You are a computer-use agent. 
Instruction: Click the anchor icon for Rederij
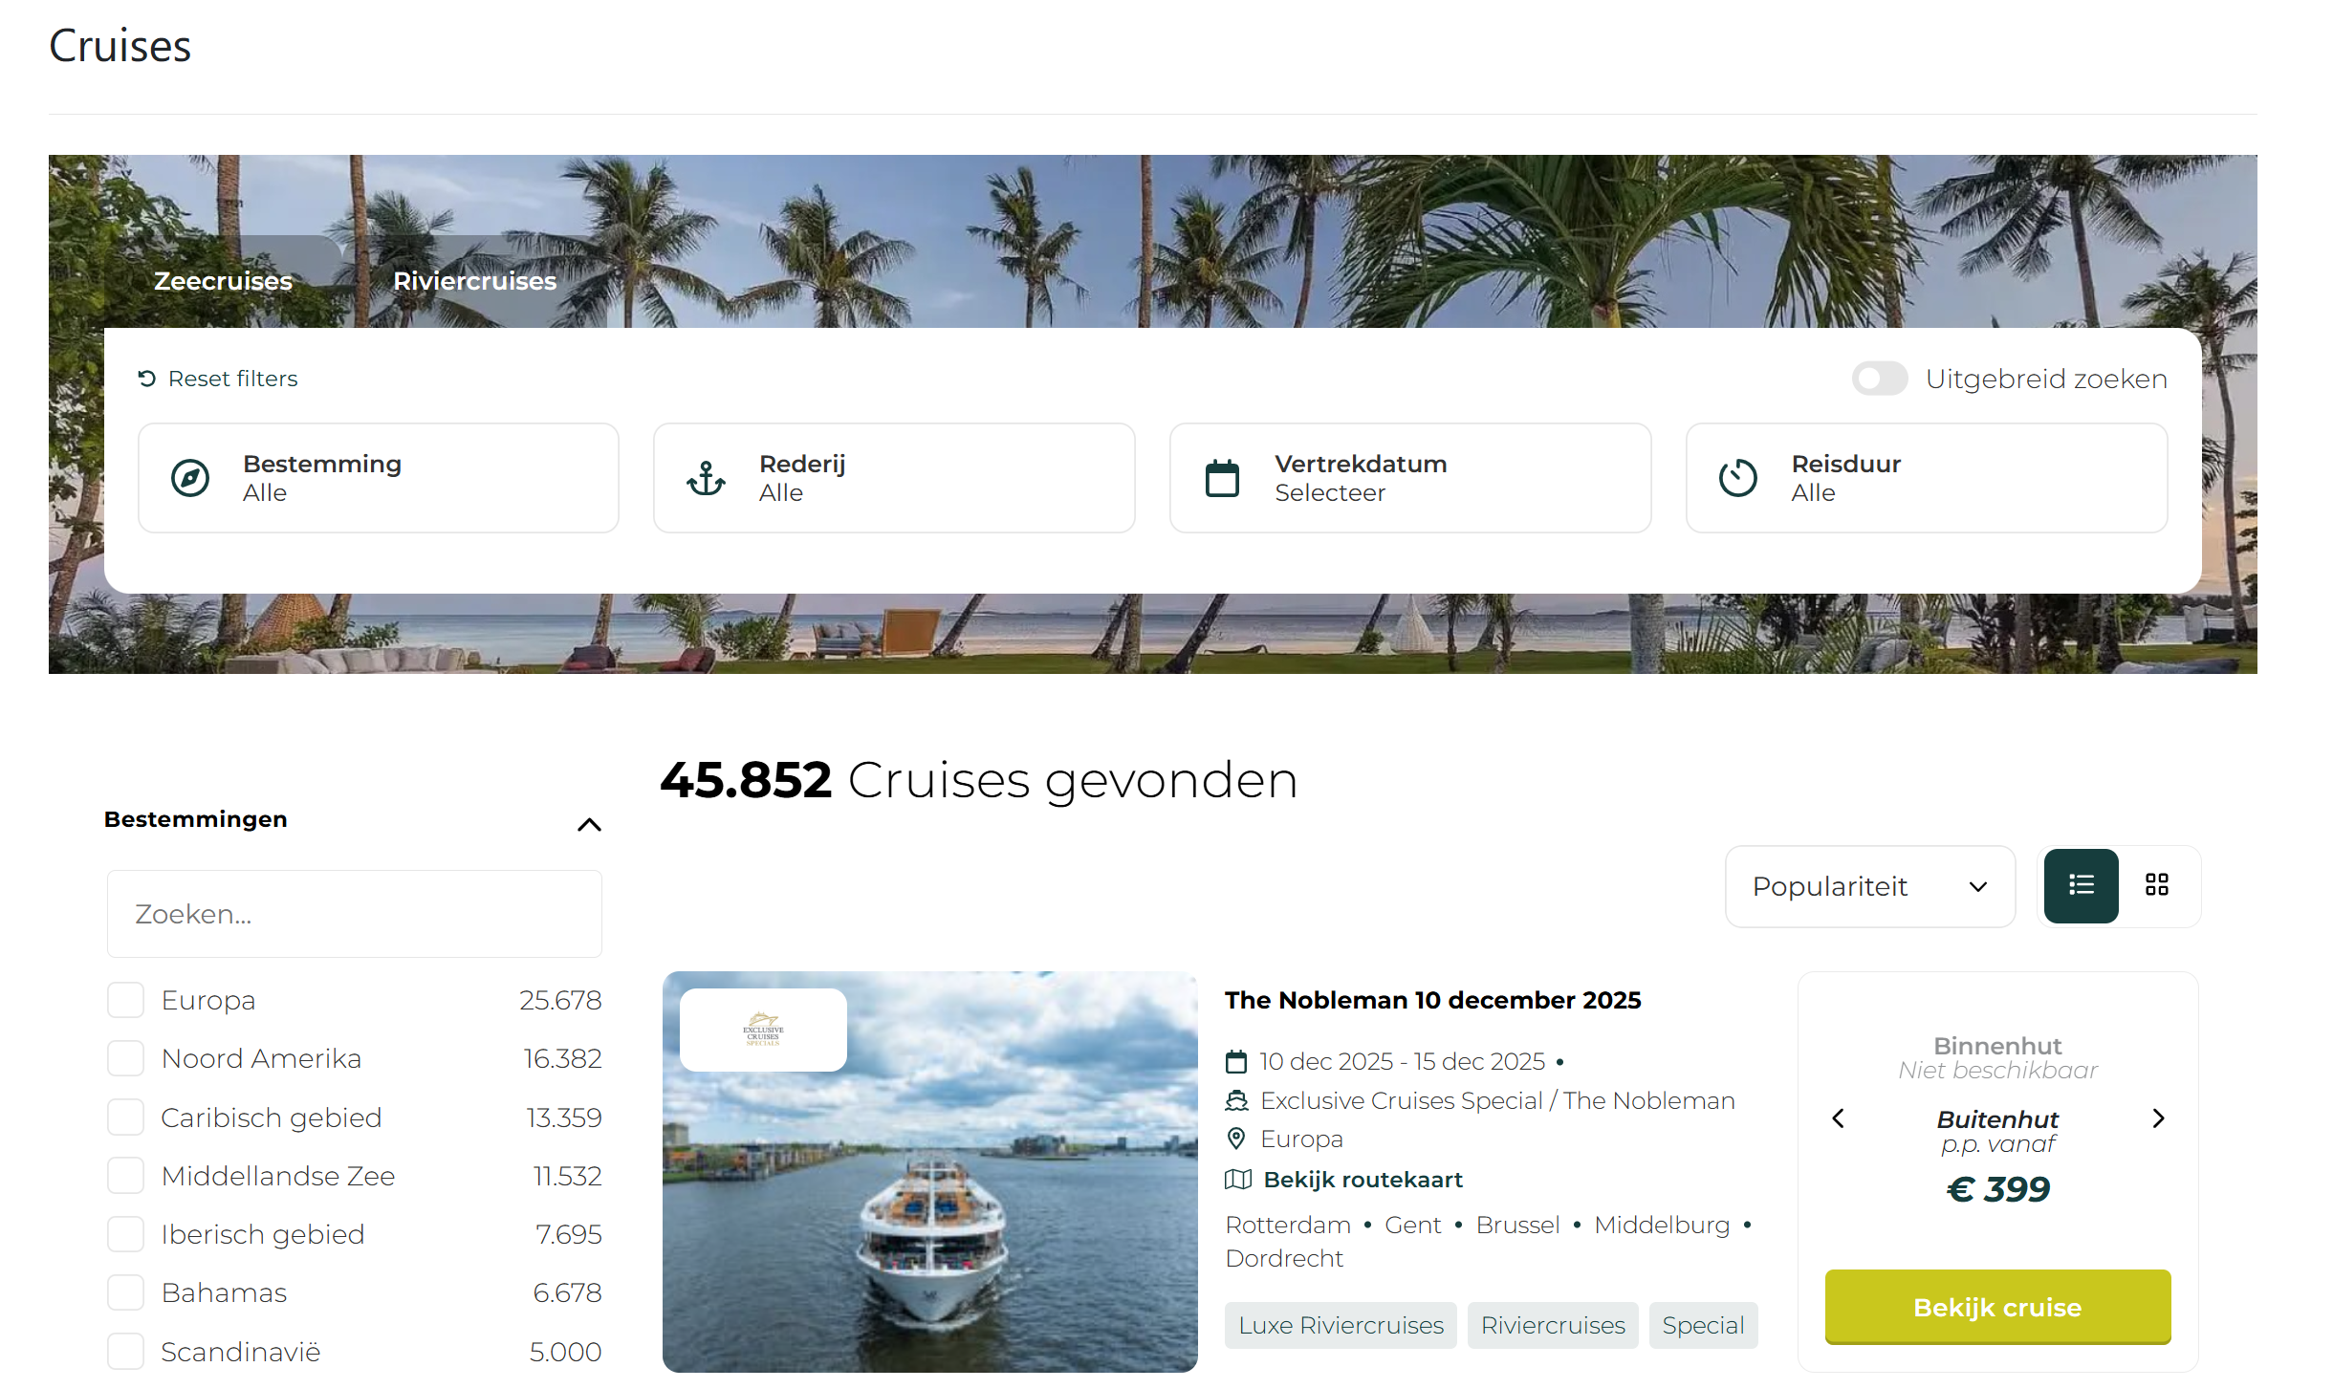pyautogui.click(x=705, y=478)
